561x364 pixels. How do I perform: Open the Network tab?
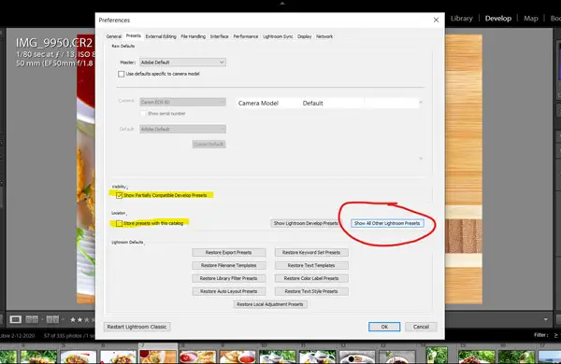324,36
